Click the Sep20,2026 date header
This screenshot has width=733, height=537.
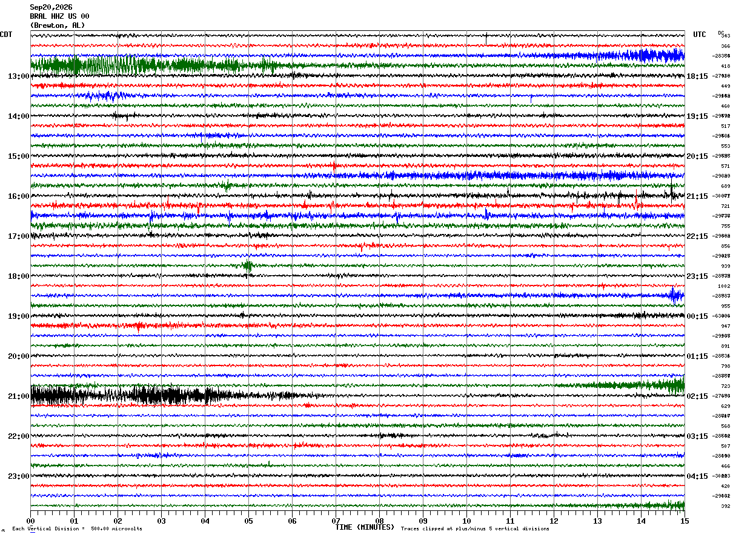tap(51, 7)
